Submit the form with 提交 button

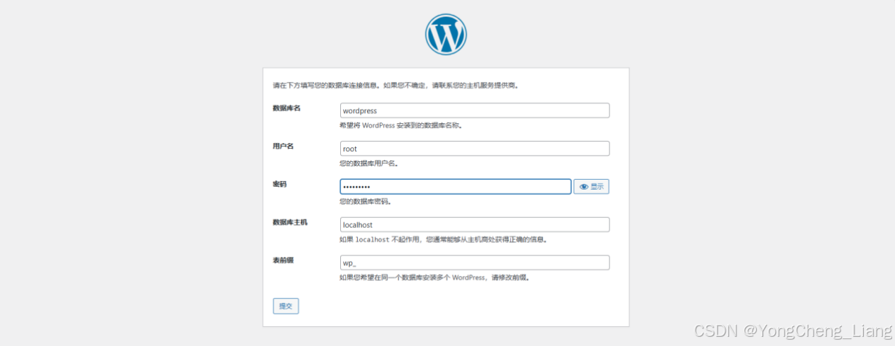pyautogui.click(x=286, y=306)
